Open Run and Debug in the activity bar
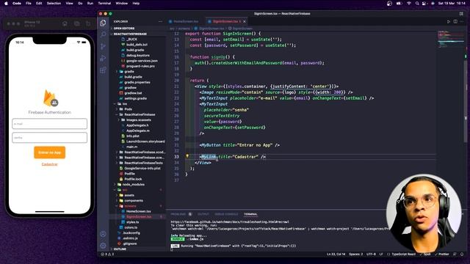Screen dimensions: 470x264 point(103,58)
